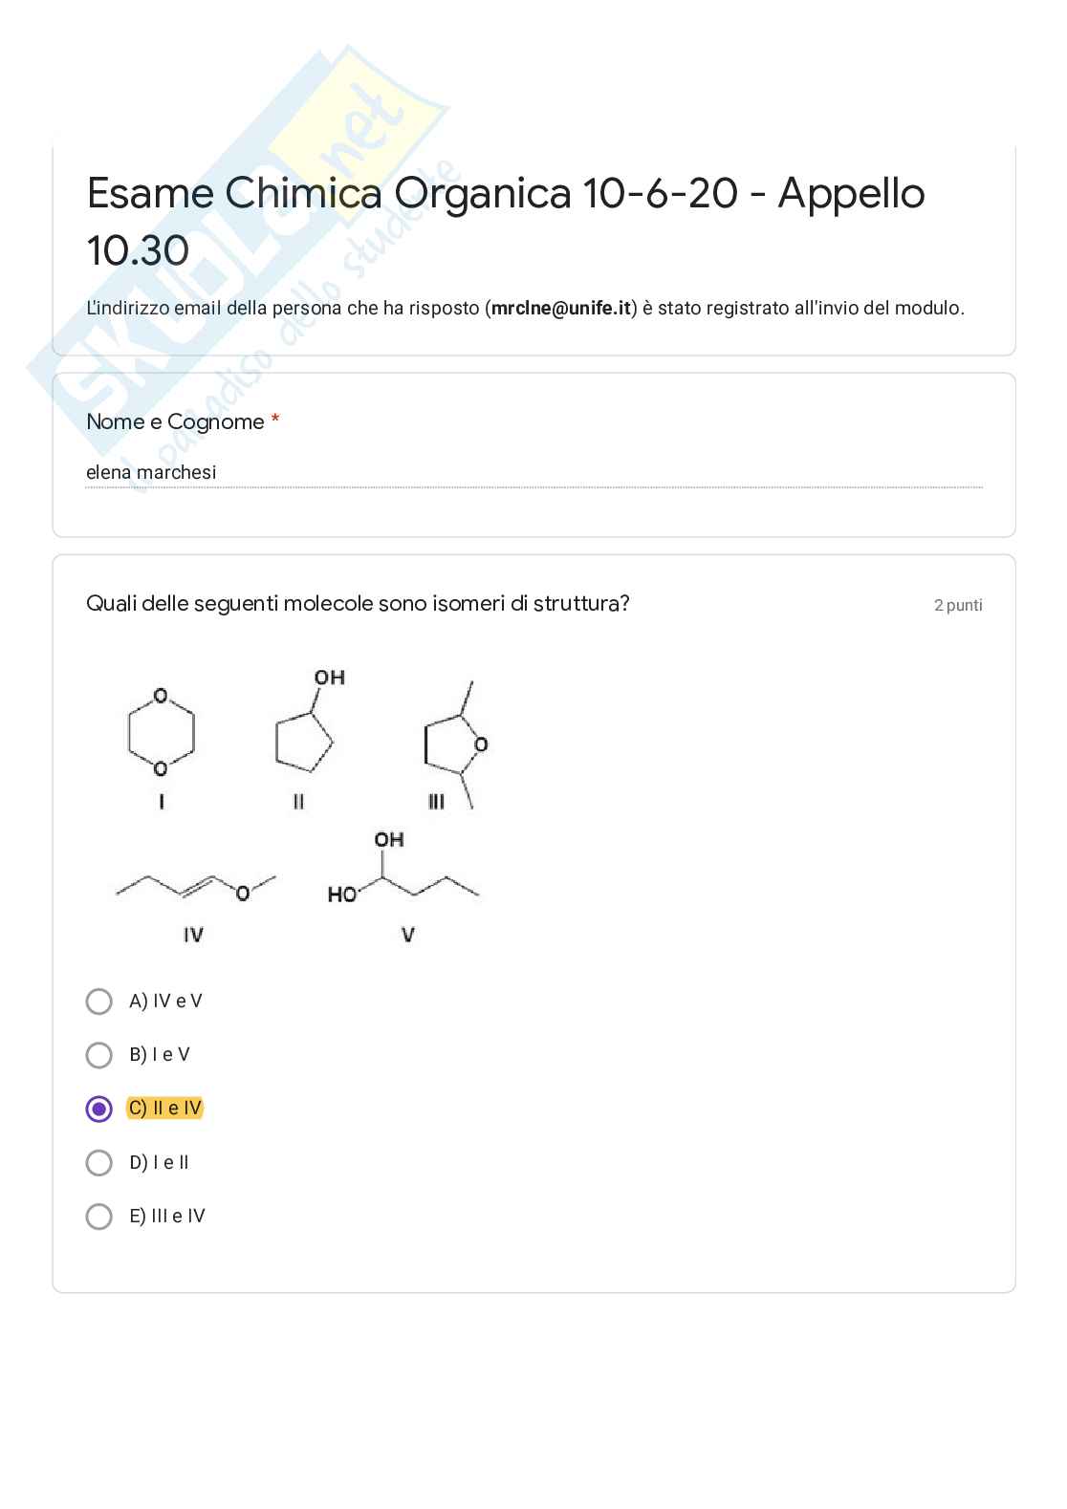
Task: Click the name field containing elena marchesi
Action: point(533,473)
